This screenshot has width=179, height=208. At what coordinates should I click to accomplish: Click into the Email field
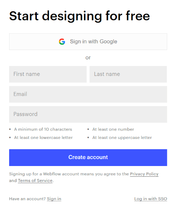pyautogui.click(x=88, y=94)
